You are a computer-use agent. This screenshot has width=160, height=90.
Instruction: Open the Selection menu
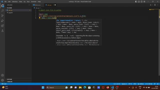(15, 2)
